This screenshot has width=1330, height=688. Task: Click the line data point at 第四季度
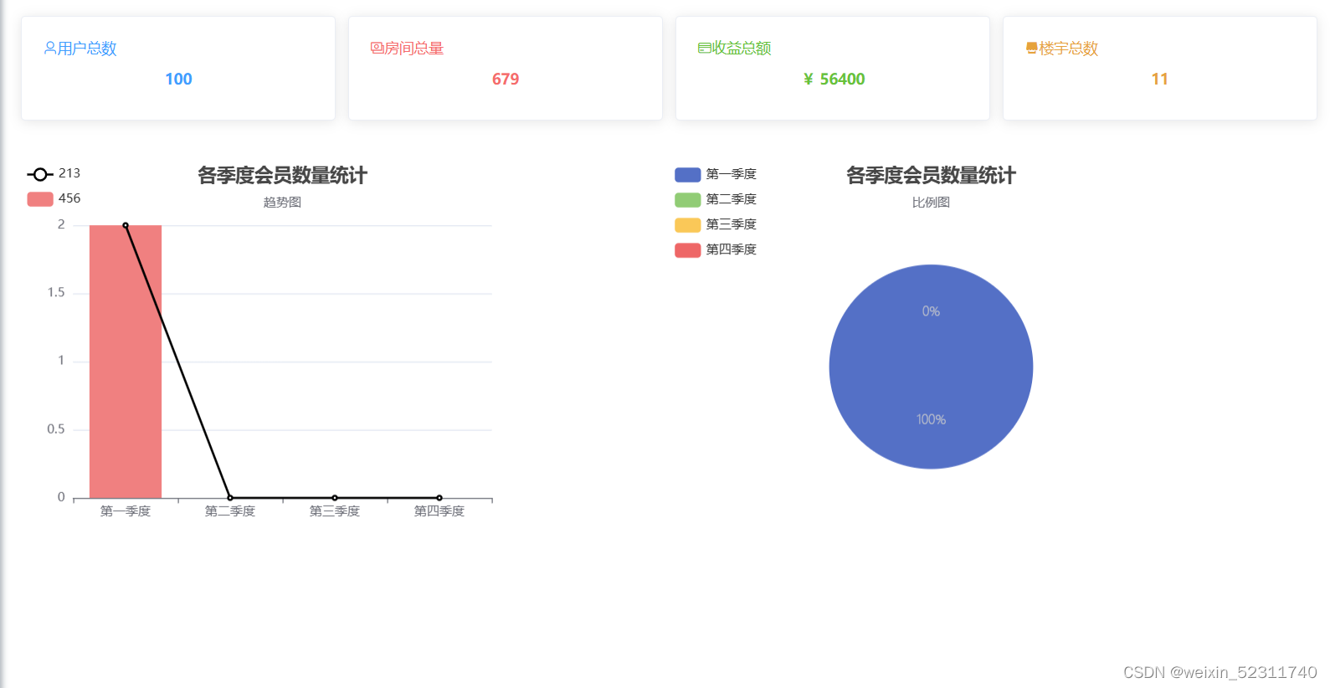[x=439, y=498]
